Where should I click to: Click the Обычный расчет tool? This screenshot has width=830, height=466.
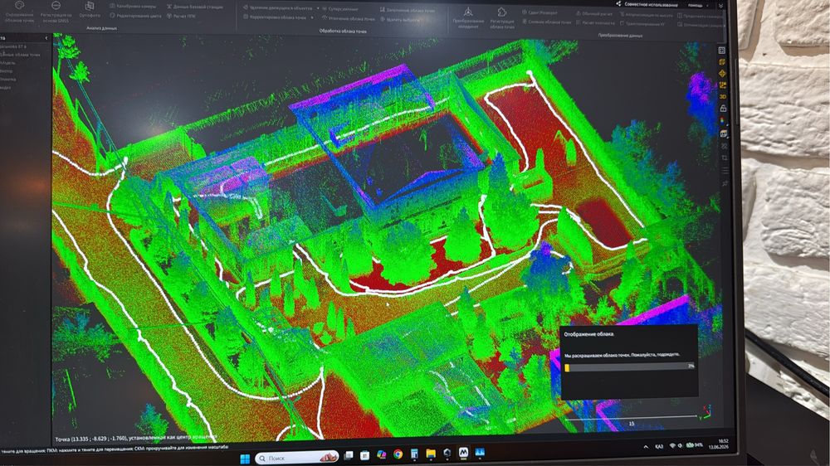click(594, 14)
